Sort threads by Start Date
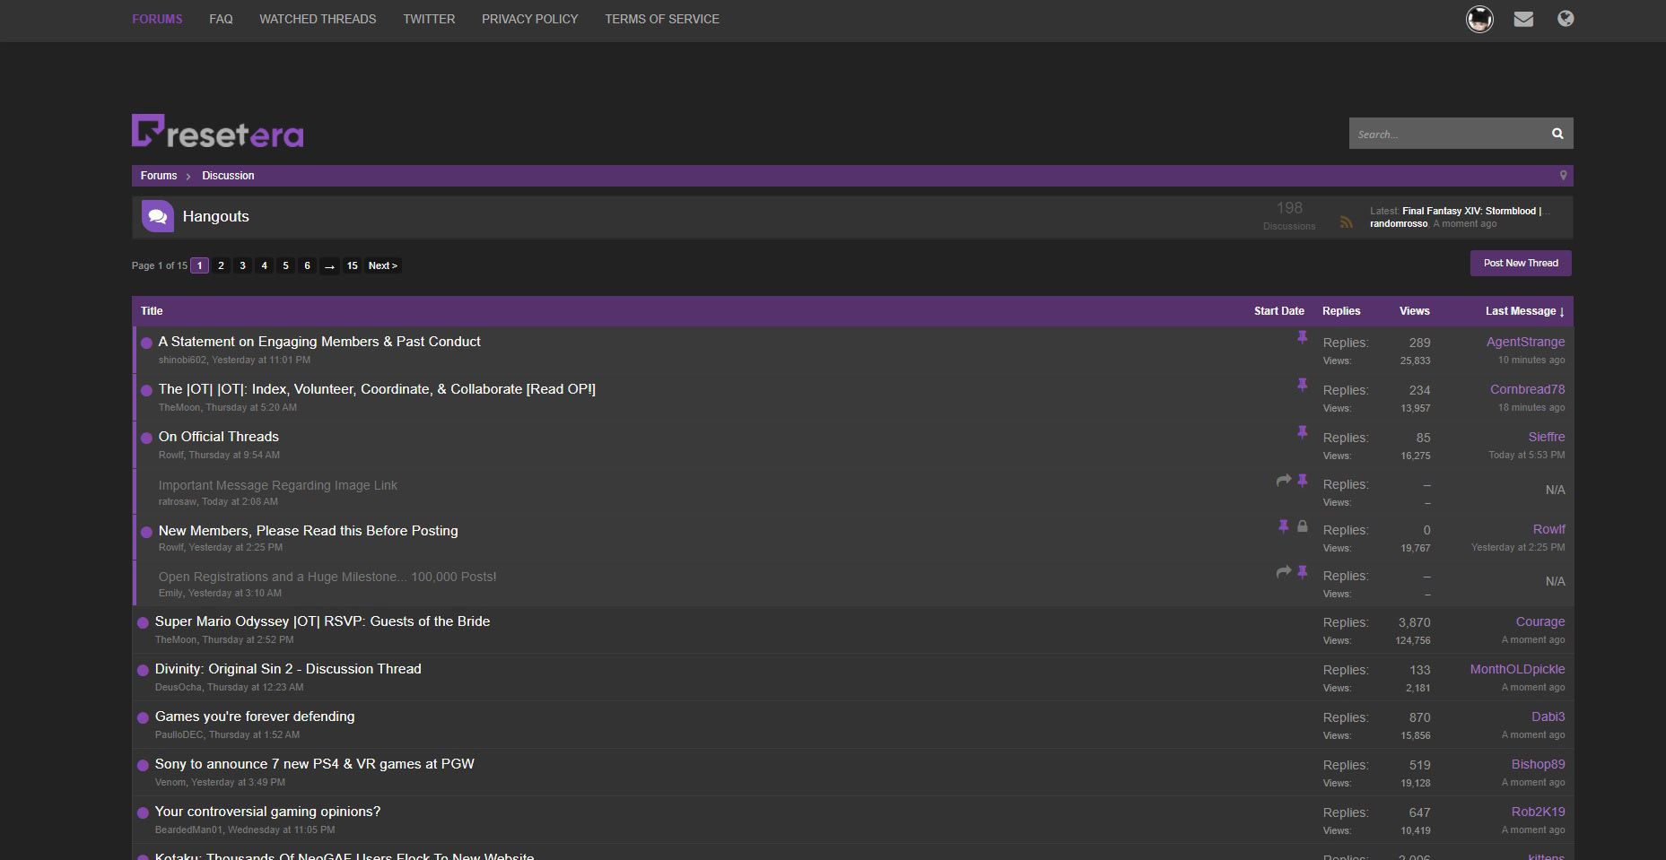Screen dimensions: 1666x860 click(1279, 311)
